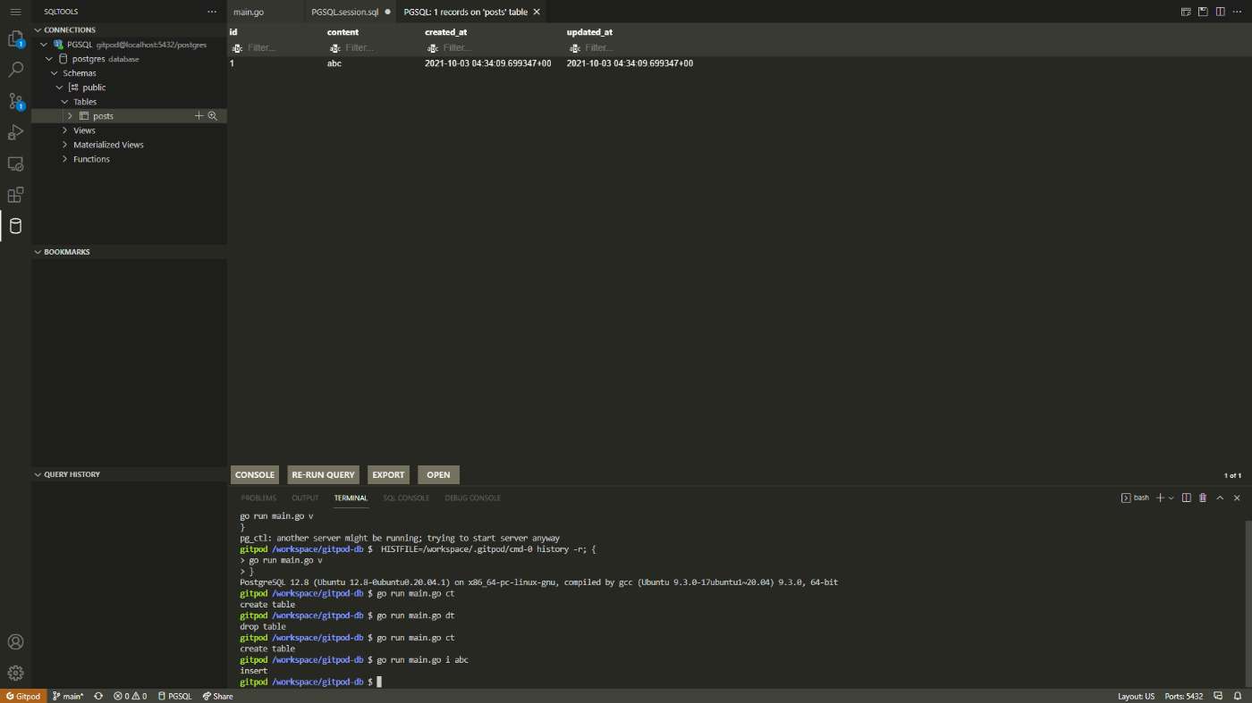Screen dimensions: 1252x703
Task: Click the CONSOLE button
Action: tap(255, 474)
